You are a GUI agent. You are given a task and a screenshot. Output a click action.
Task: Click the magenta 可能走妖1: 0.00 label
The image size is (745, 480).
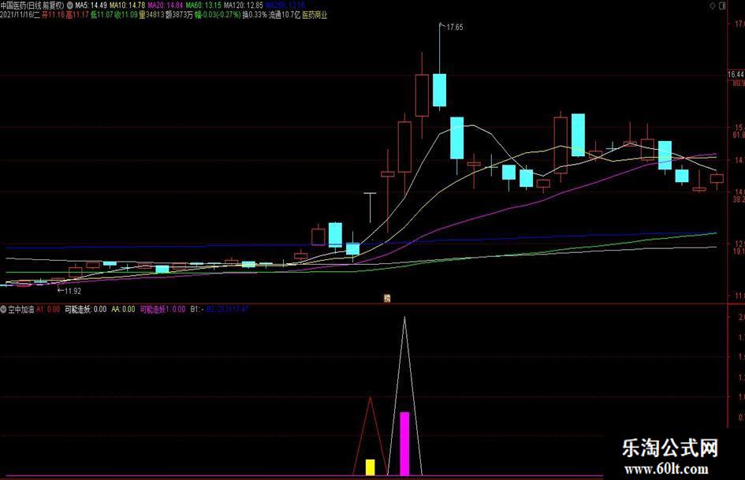(162, 310)
